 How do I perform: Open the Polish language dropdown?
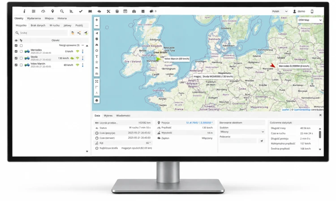280,11
